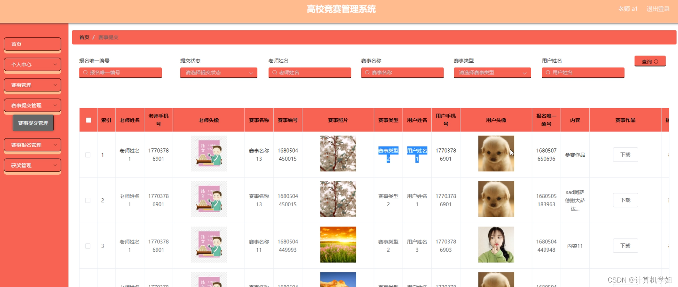Click the 用户头像 column header
This screenshot has width=678, height=287.
496,120
